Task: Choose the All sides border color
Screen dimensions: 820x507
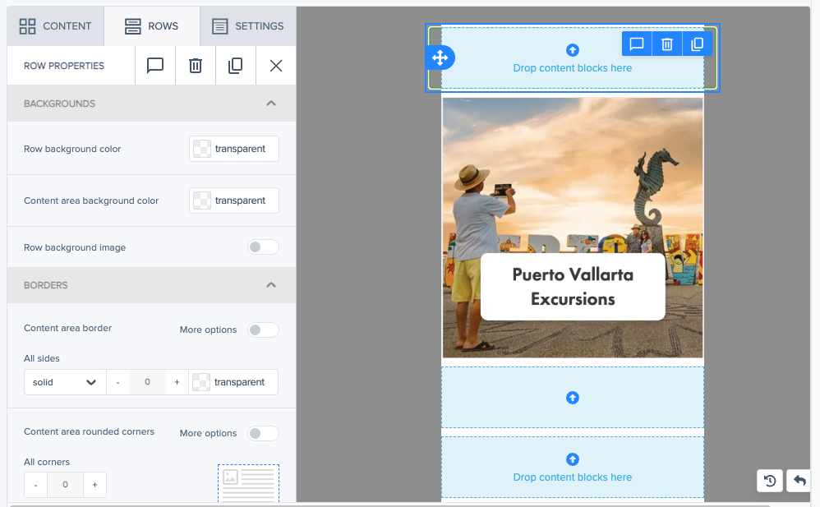Action: coord(233,382)
